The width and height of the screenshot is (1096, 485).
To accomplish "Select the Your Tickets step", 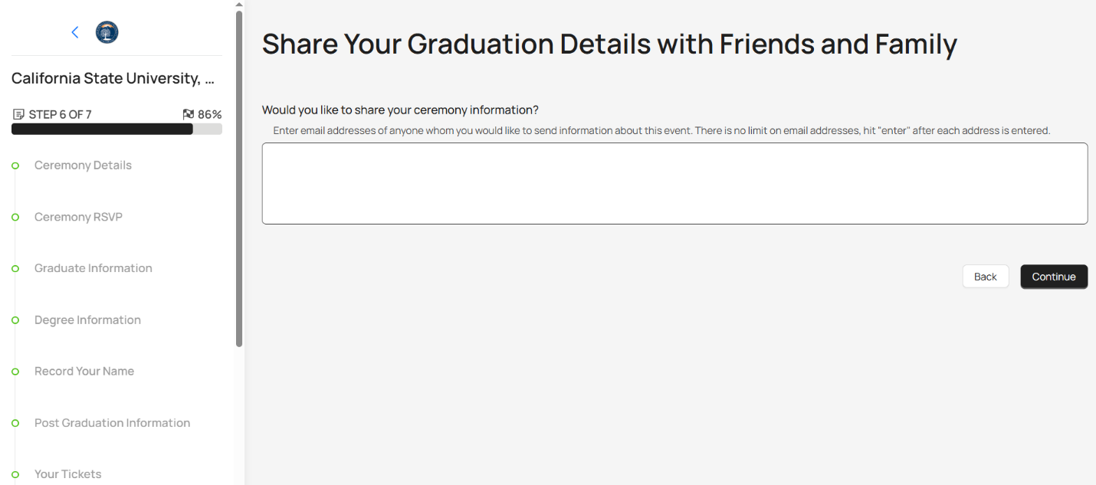I will (67, 474).
